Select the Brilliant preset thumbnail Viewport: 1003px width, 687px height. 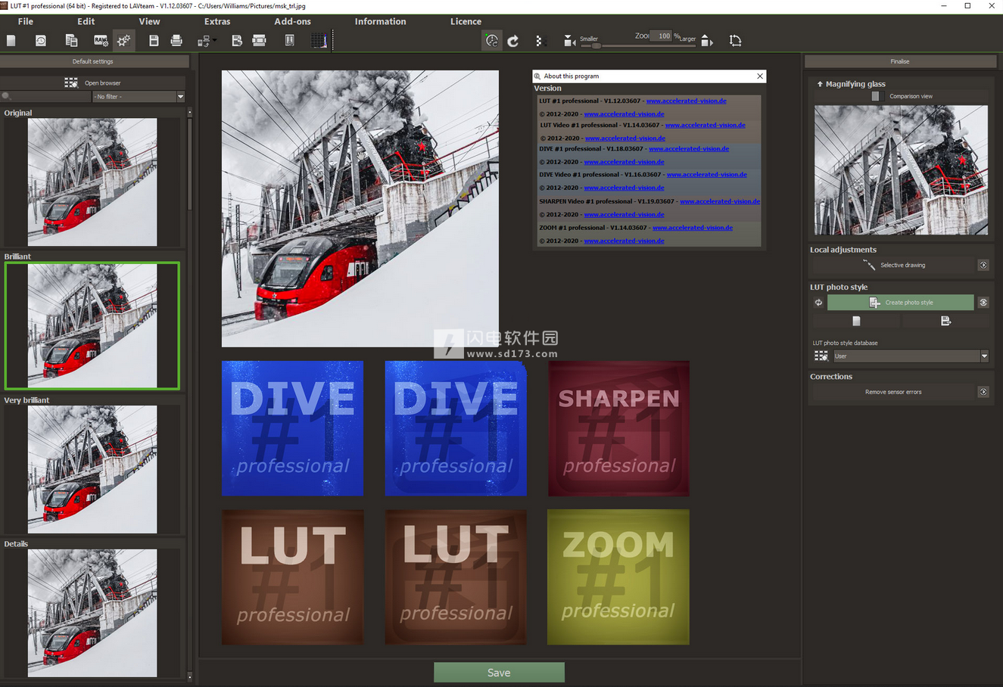tap(92, 325)
